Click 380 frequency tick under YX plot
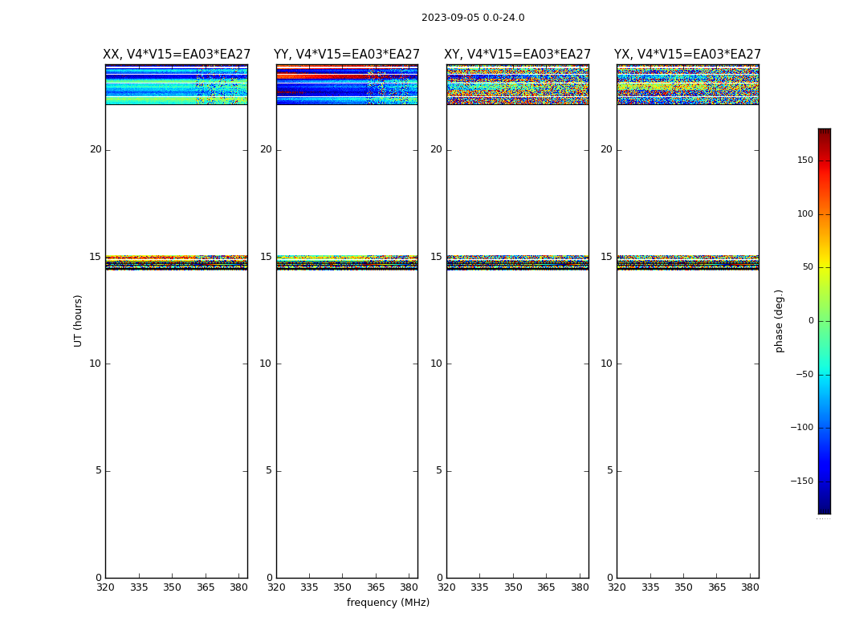This screenshot has height=642, width=843. [750, 587]
